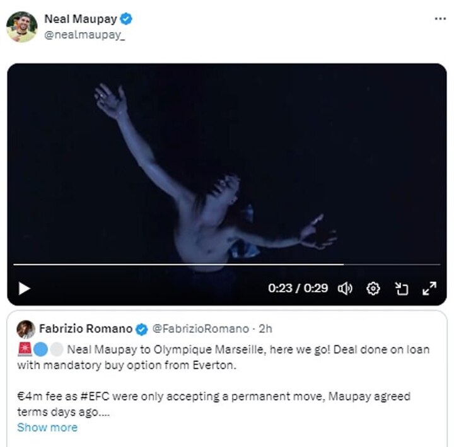Viewport: 454px width, 447px height.
Task: Expand the quoted tweet with Show more
Action: pos(47,427)
